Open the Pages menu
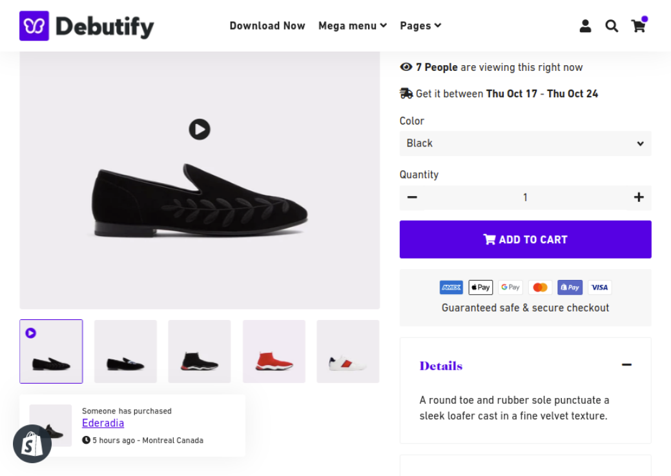Viewport: 671px width, 476px height. [420, 26]
